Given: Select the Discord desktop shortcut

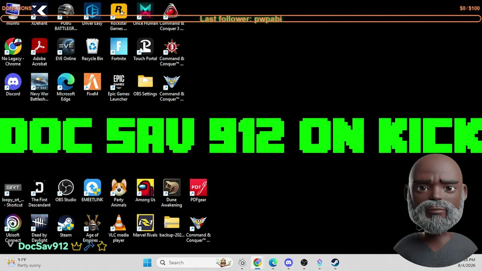Looking at the screenshot, I should 13,85.
